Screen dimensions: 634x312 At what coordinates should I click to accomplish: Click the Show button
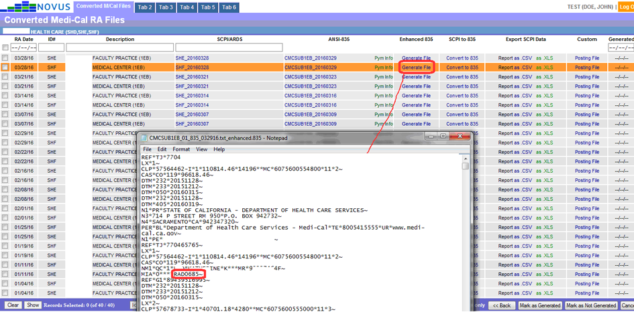tap(33, 305)
